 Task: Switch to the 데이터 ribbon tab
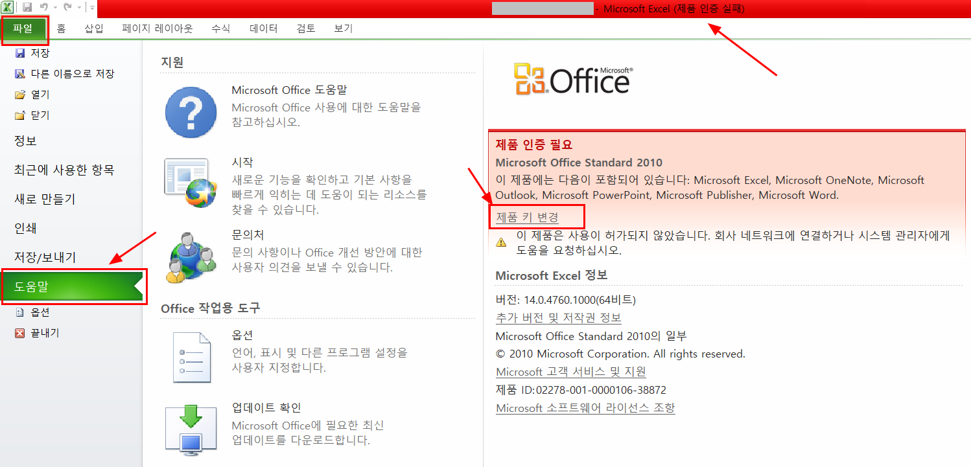pyautogui.click(x=264, y=28)
